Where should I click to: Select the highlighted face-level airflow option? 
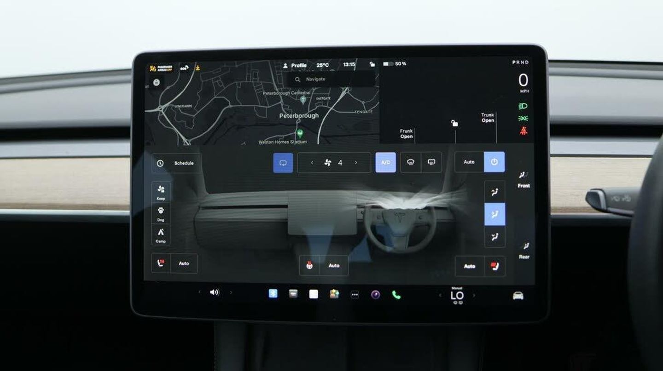click(494, 214)
